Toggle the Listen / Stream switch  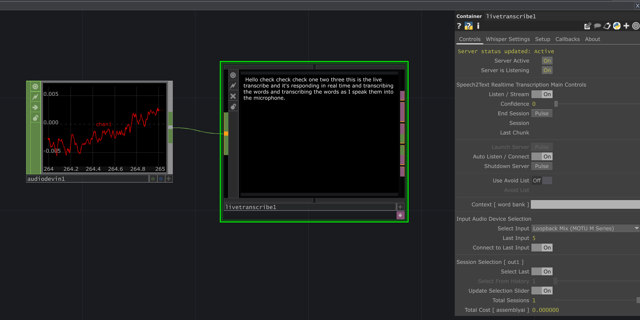pyautogui.click(x=542, y=94)
